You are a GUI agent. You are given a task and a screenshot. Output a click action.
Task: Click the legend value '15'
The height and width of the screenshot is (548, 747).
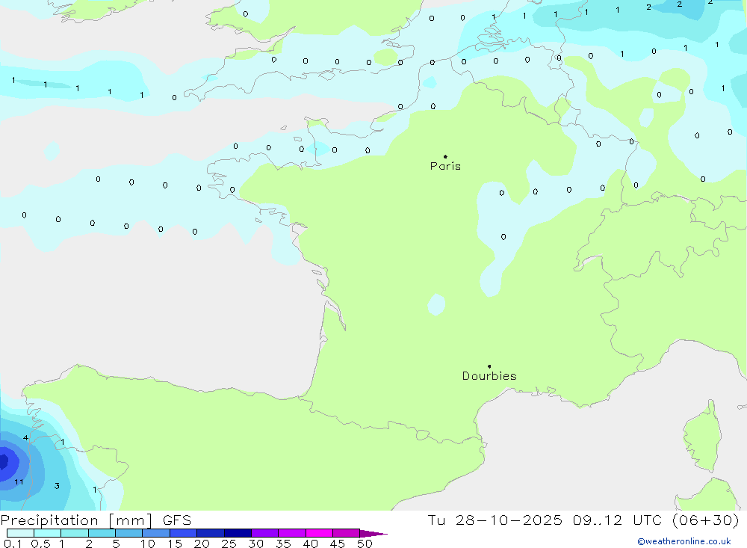click(174, 544)
